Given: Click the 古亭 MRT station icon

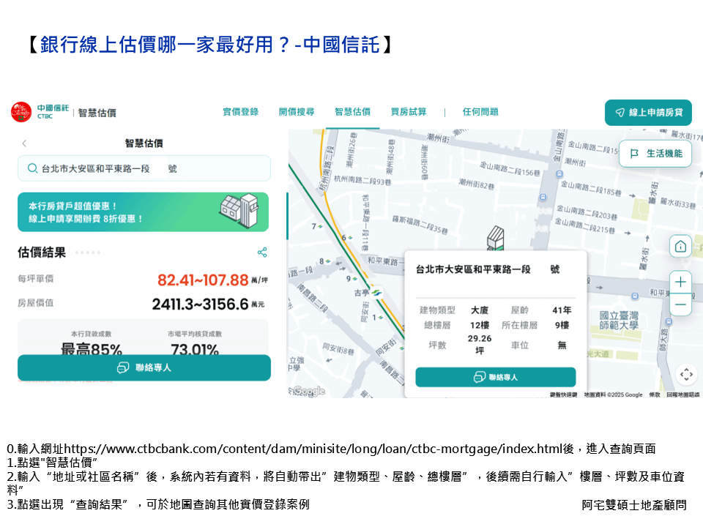Looking at the screenshot, I should click(x=376, y=293).
